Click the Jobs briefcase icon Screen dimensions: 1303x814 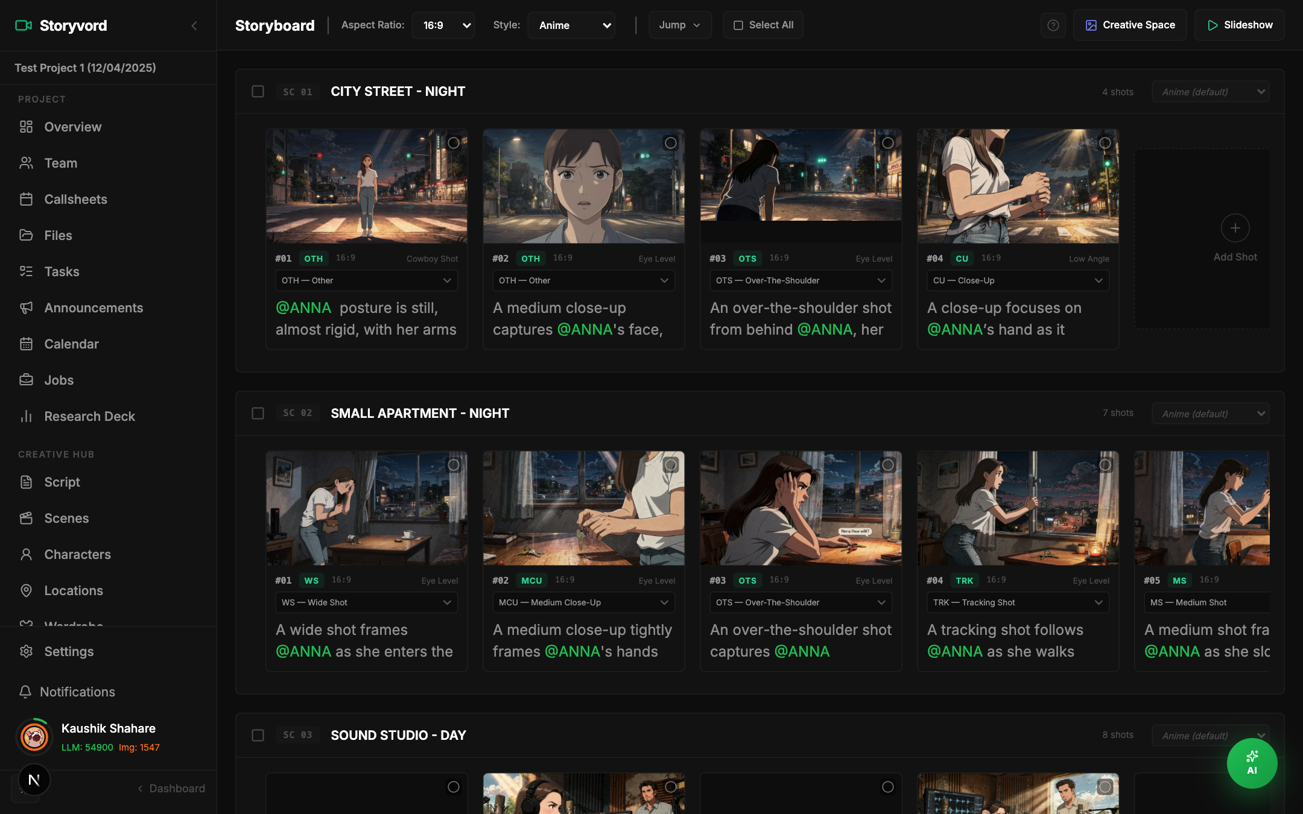[26, 380]
